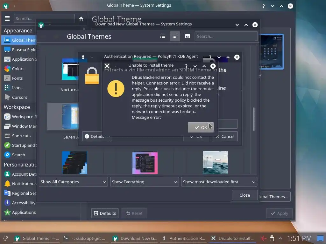Viewport: 326px width, 244px height.
Task: Click show desktop icon in taskbar
Action: pyautogui.click(x=320, y=238)
